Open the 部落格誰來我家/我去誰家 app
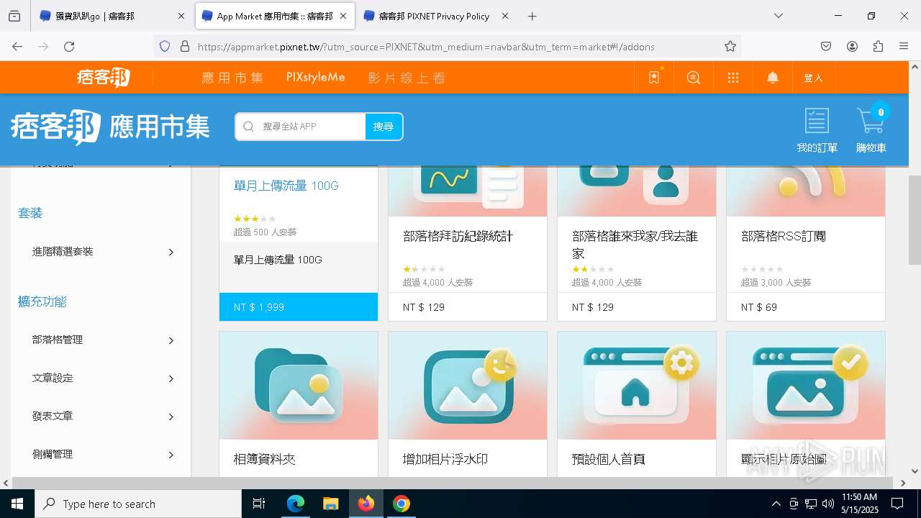Viewport: 921px width, 518px height. (635, 245)
